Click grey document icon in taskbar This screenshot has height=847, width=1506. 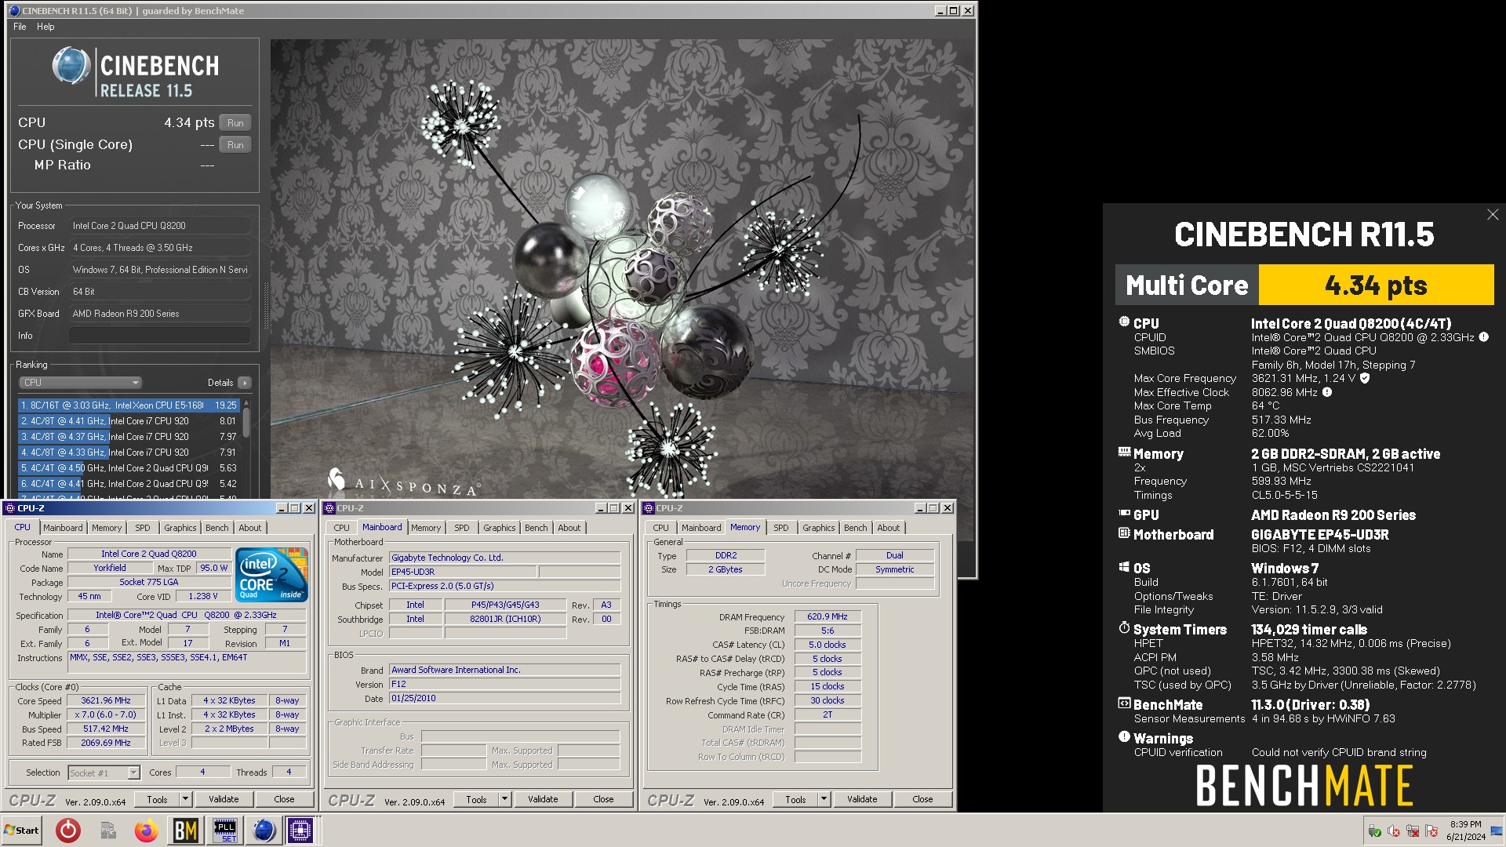[108, 831]
